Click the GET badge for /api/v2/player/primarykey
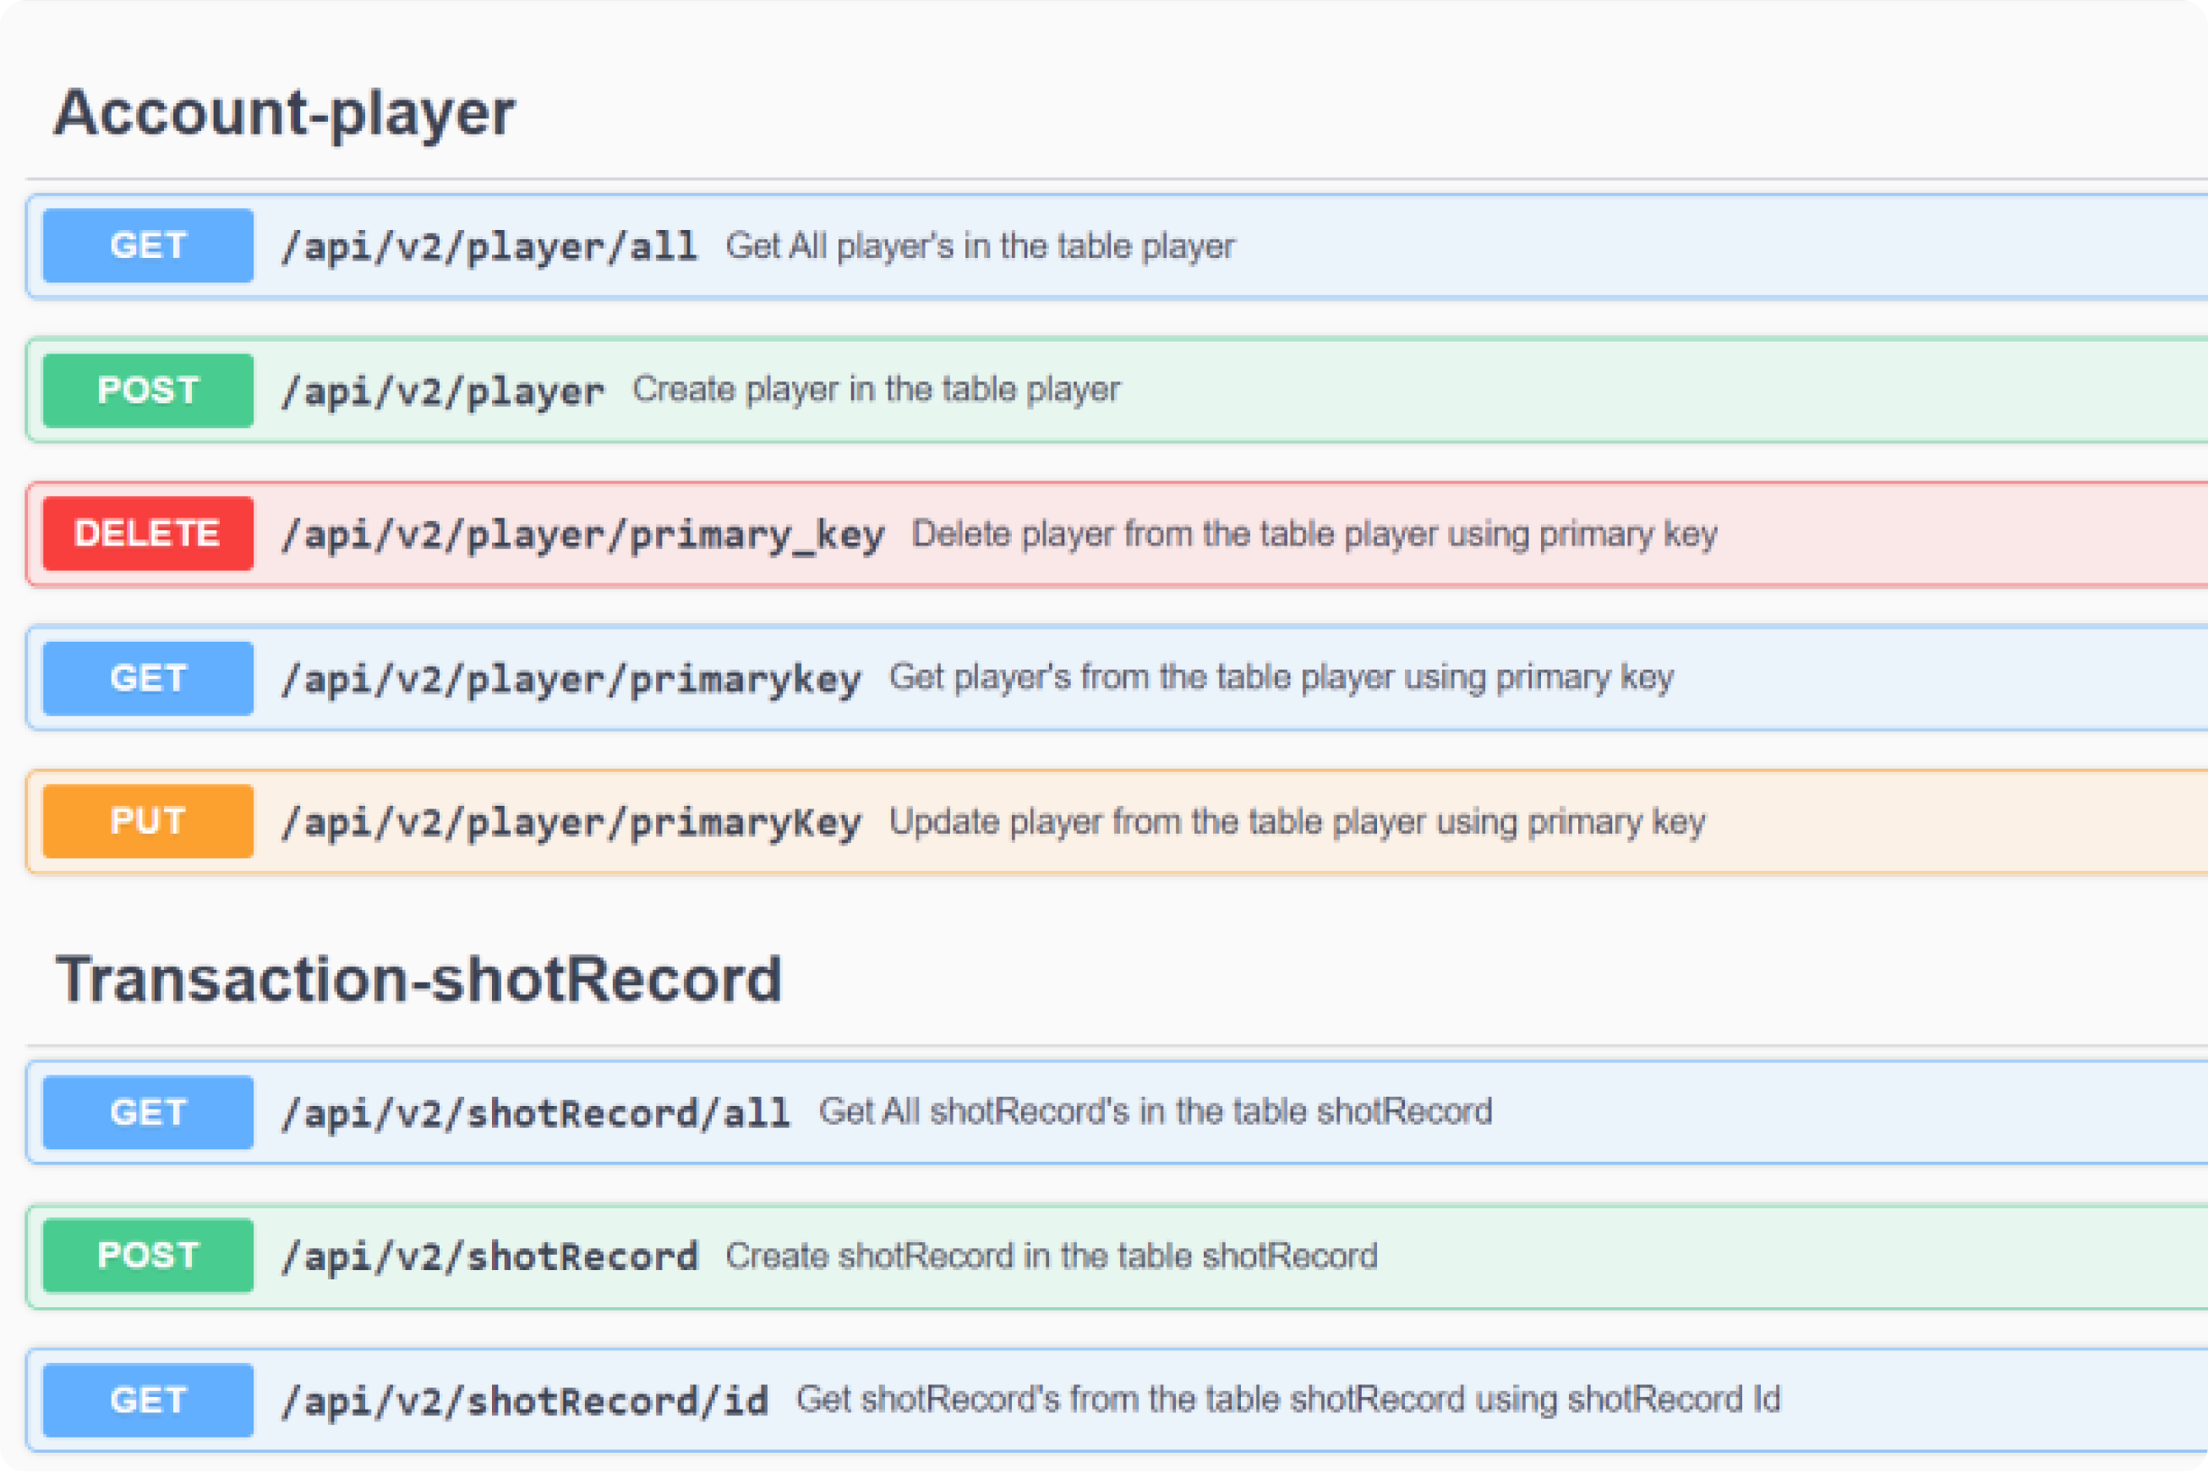Viewport: 2208px width, 1473px height. [x=149, y=678]
